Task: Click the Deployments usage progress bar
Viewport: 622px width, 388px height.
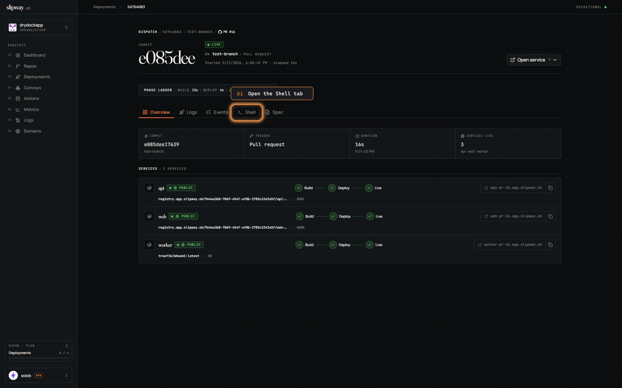Action: 39,358
